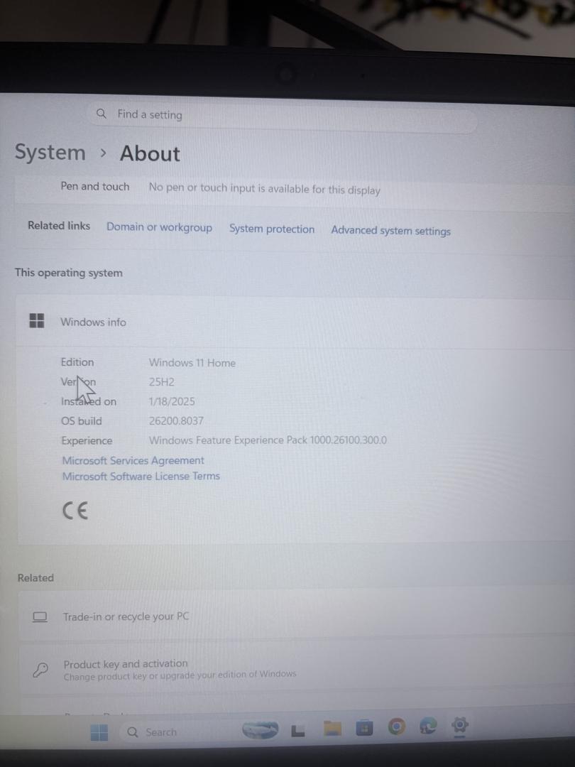Viewport: 575px width, 767px height.
Task: Go back to System in breadcrumb
Action: point(50,152)
